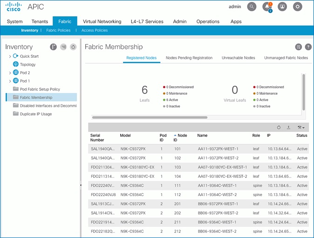314x238 pixels.
Task: Open the tools actions dropdown menu
Action: [300, 127]
